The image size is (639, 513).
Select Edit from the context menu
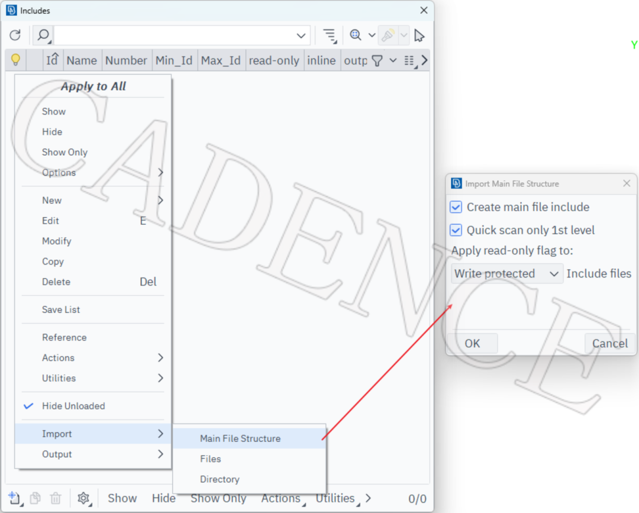click(93, 221)
